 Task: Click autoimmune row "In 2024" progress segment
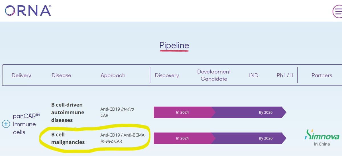pos(182,112)
